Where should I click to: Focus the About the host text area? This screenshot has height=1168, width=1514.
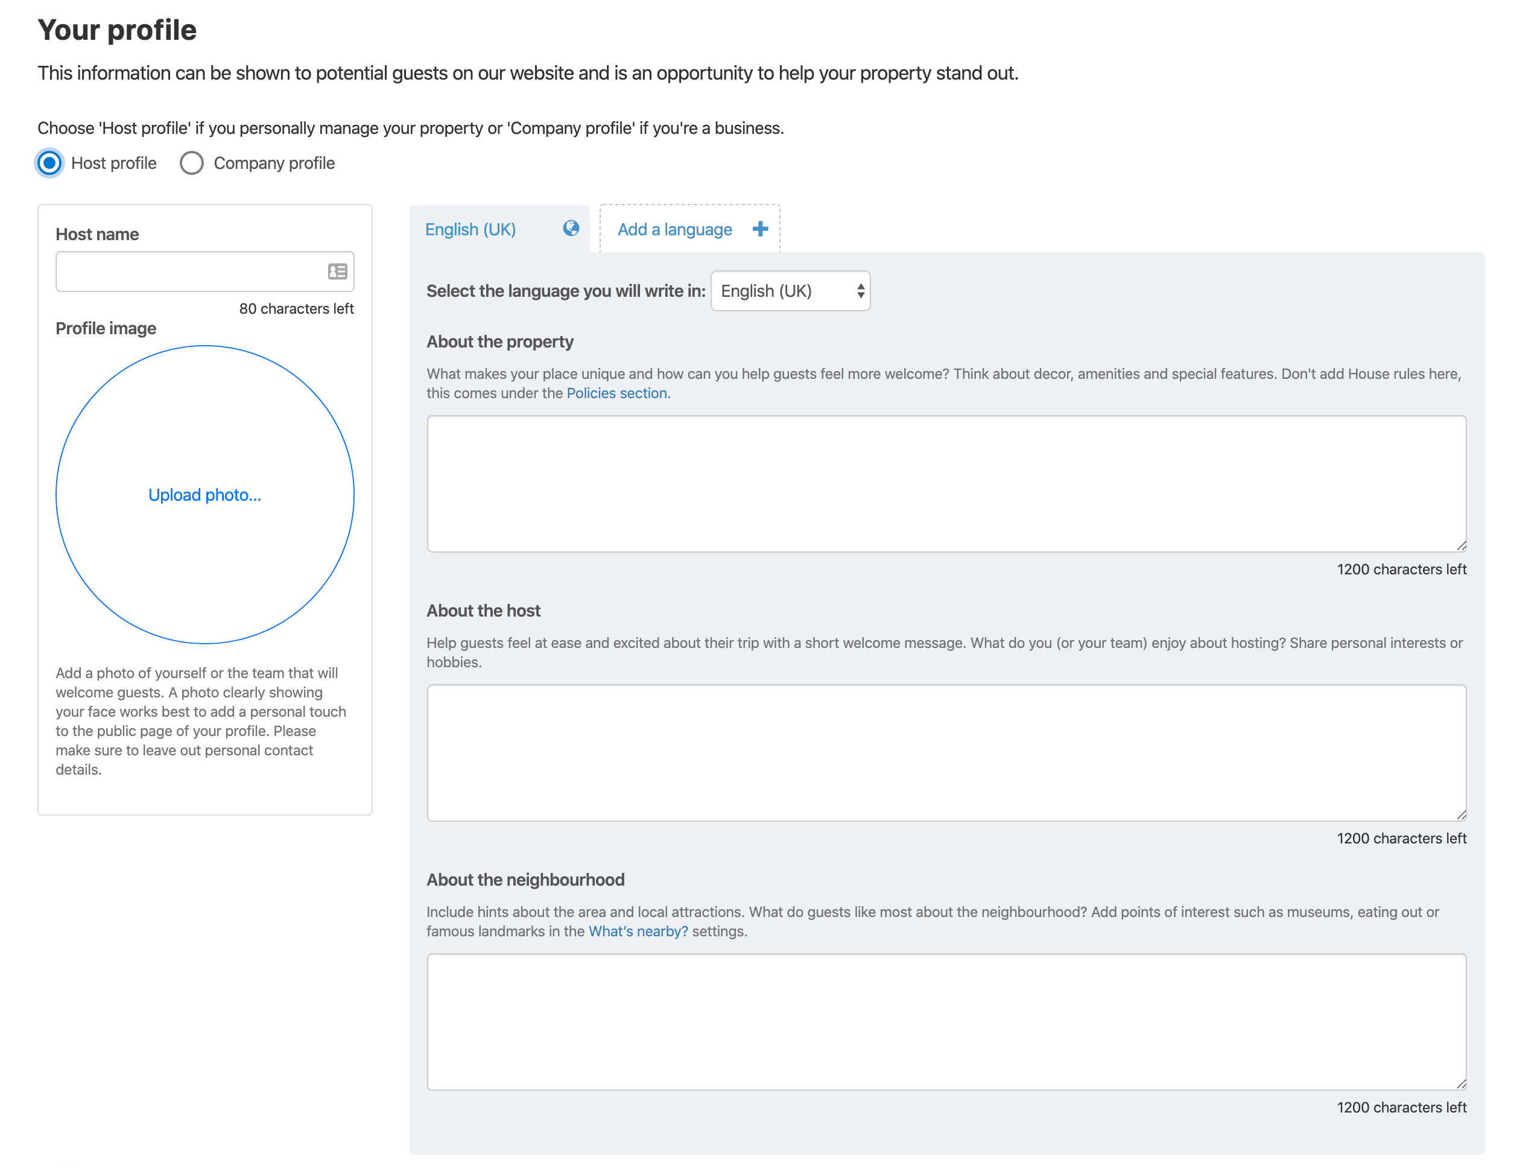pos(946,753)
